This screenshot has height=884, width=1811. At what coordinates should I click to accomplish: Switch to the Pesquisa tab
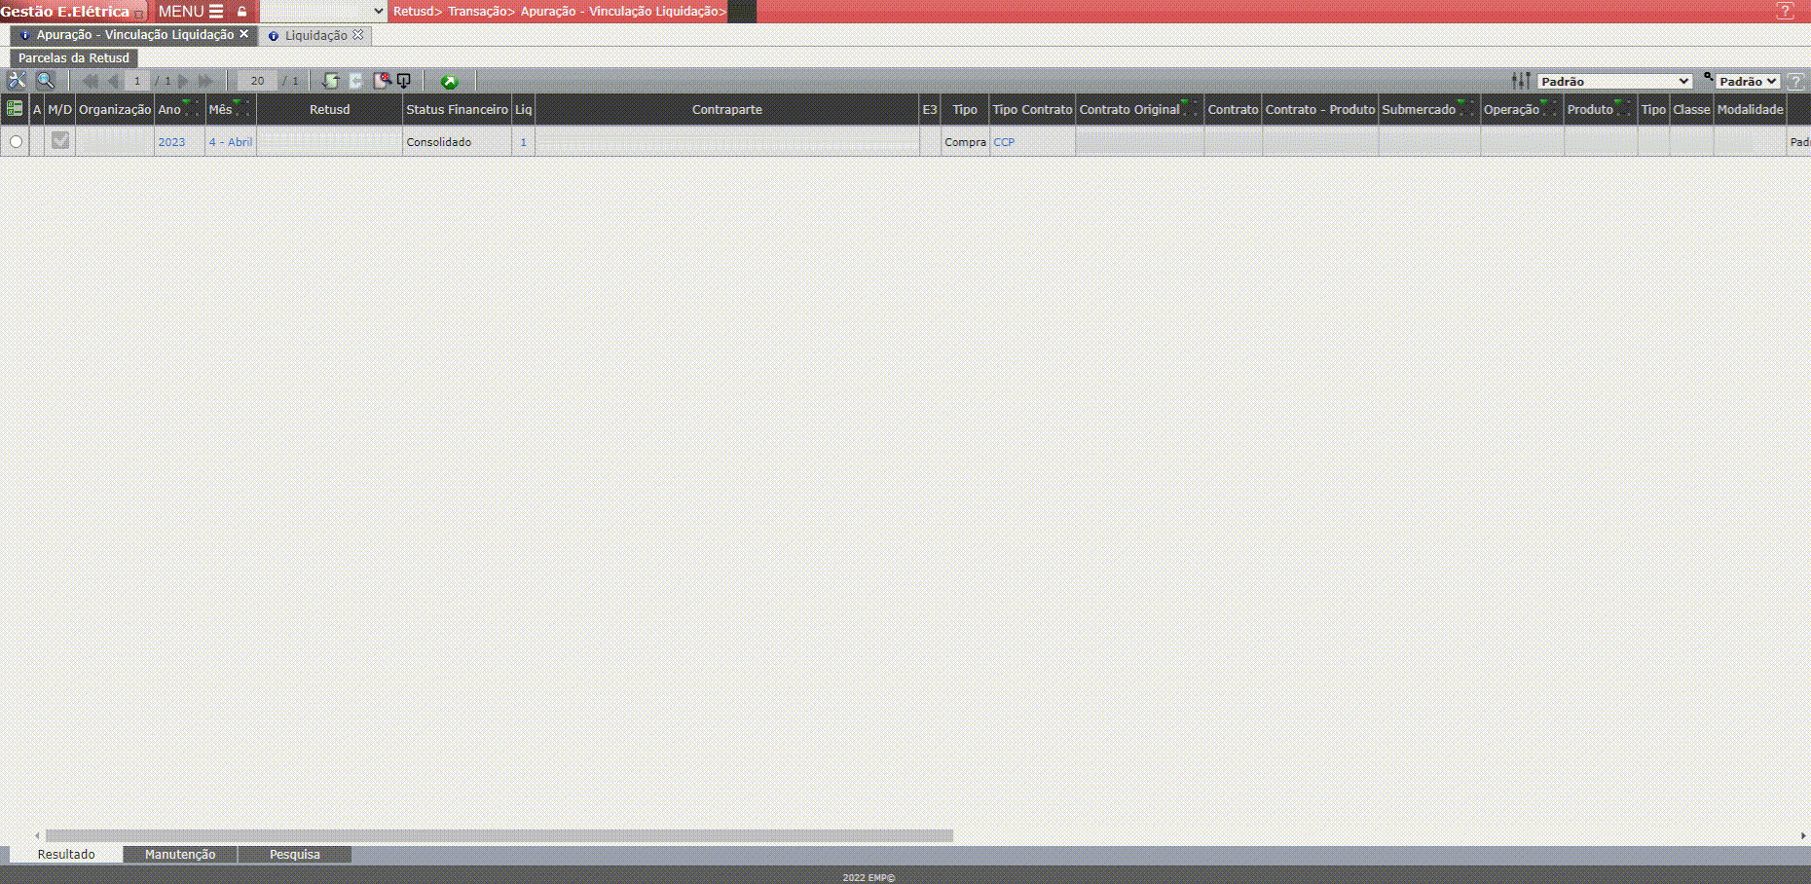pos(294,855)
